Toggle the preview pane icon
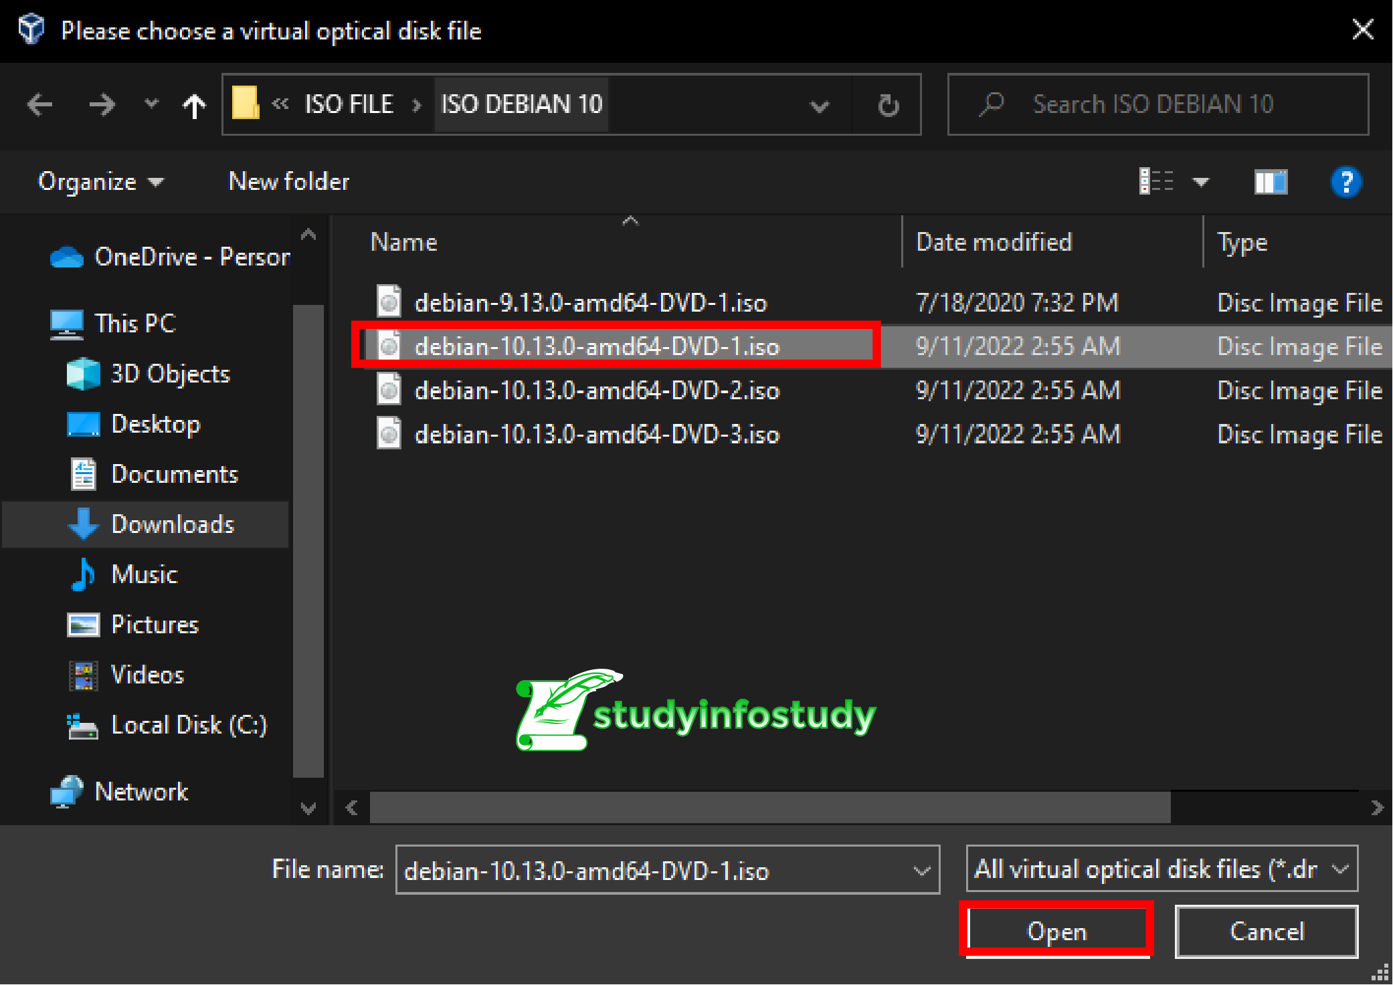Image resolution: width=1393 pixels, height=985 pixels. (1271, 182)
